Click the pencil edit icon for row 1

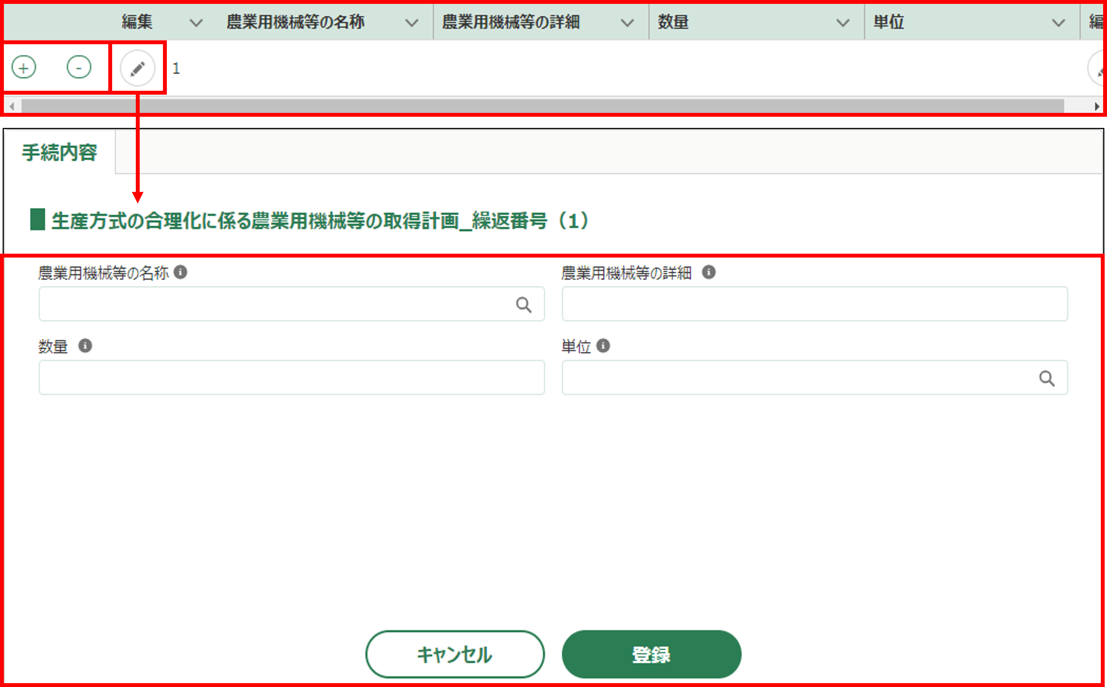[x=138, y=69]
